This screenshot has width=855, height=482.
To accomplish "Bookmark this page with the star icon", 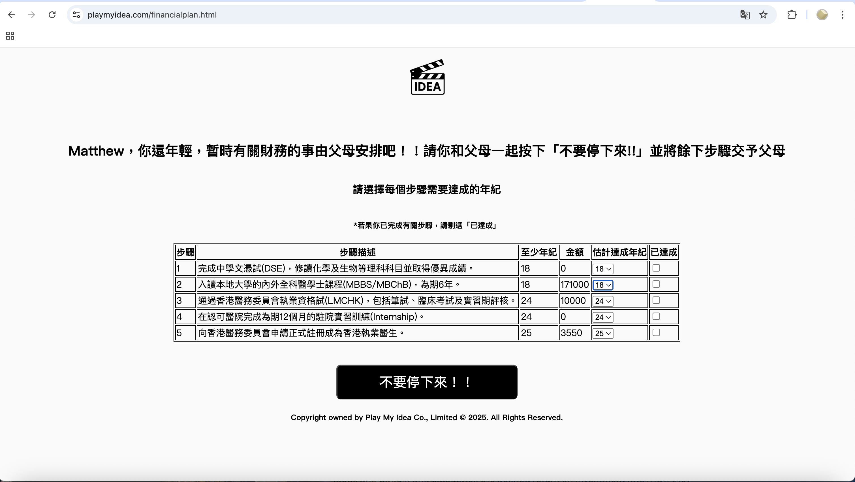I will pyautogui.click(x=763, y=15).
